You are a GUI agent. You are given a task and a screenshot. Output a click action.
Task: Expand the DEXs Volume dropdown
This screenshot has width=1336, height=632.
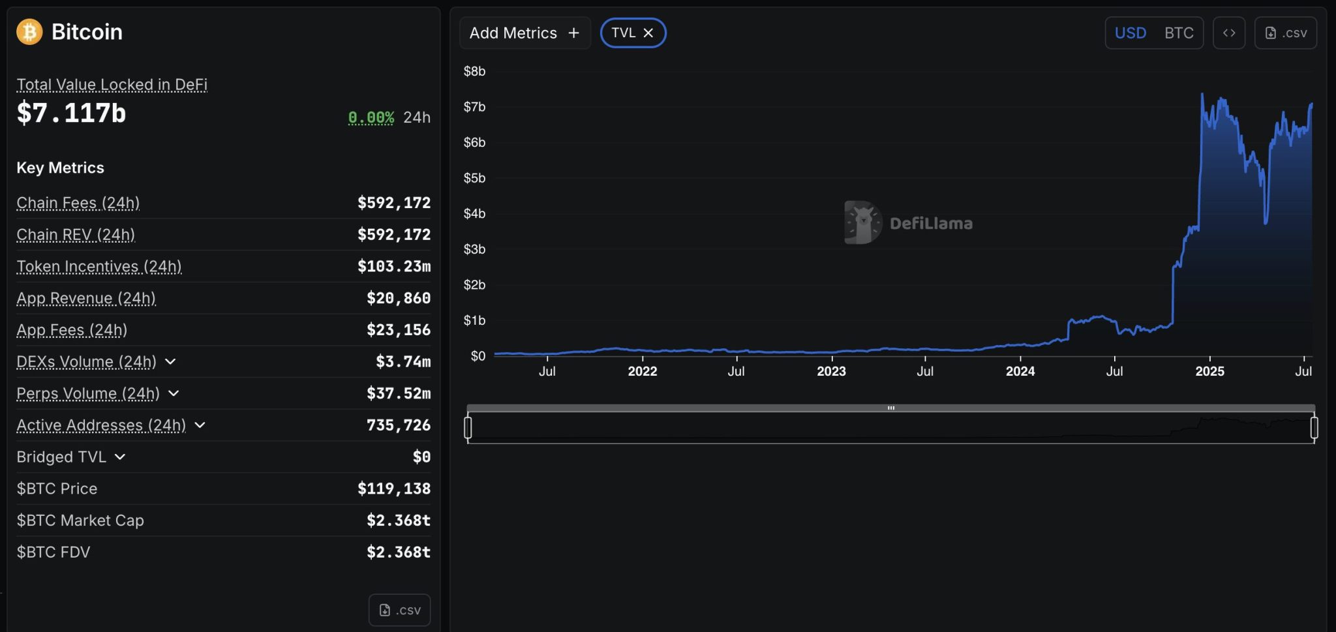pos(171,361)
